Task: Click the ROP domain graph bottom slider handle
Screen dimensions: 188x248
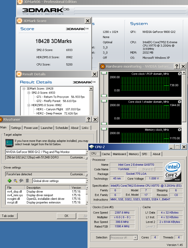Action: click(x=104, y=96)
